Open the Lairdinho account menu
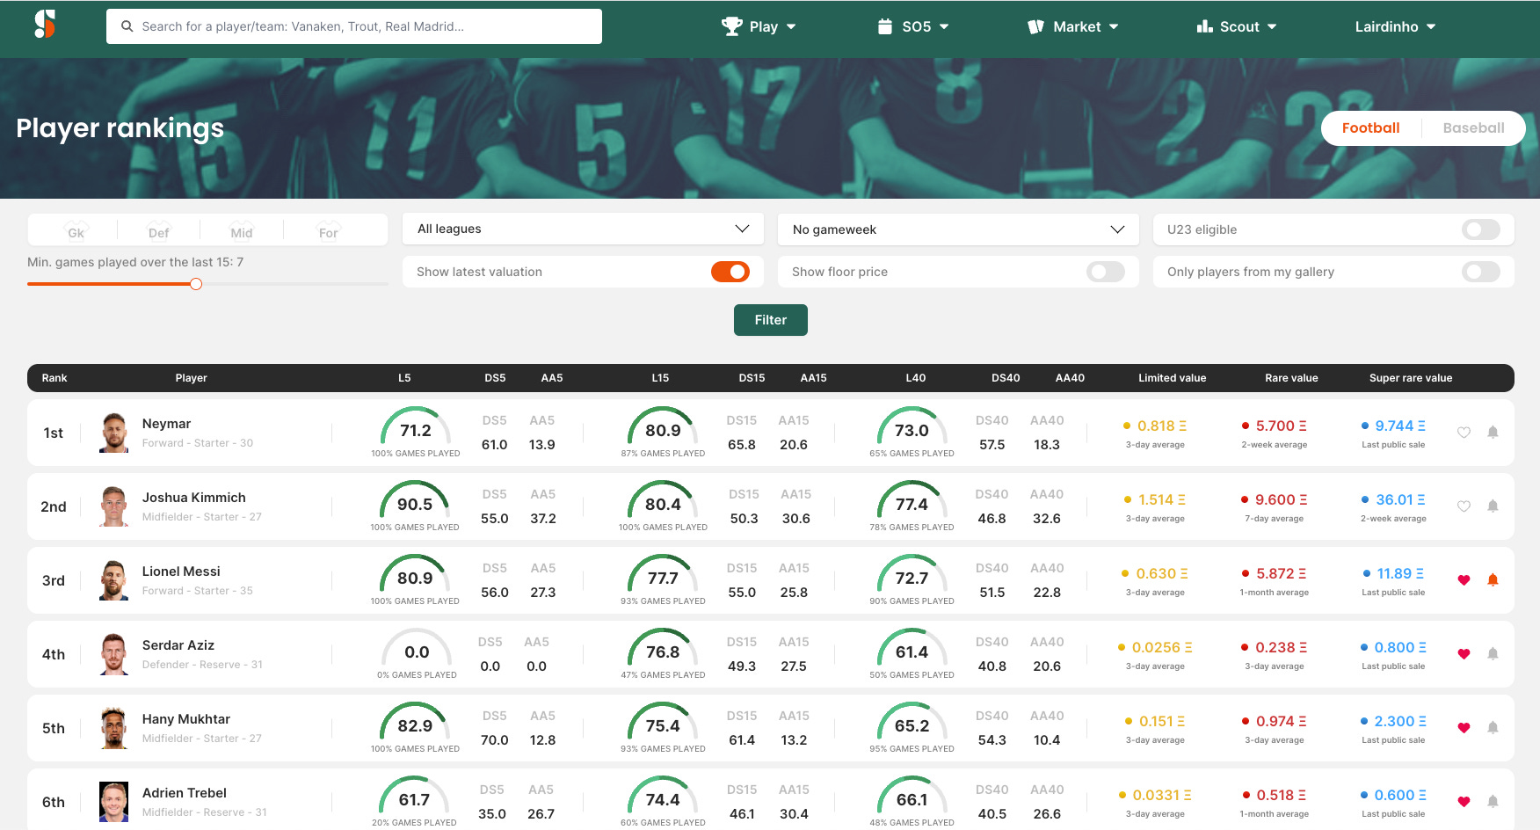Image resolution: width=1540 pixels, height=830 pixels. click(1395, 26)
